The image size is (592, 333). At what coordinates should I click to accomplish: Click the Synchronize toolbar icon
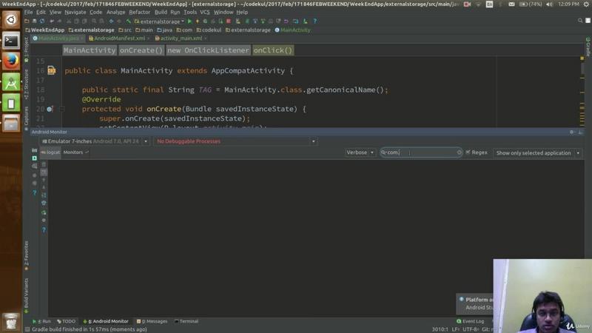click(x=42, y=21)
